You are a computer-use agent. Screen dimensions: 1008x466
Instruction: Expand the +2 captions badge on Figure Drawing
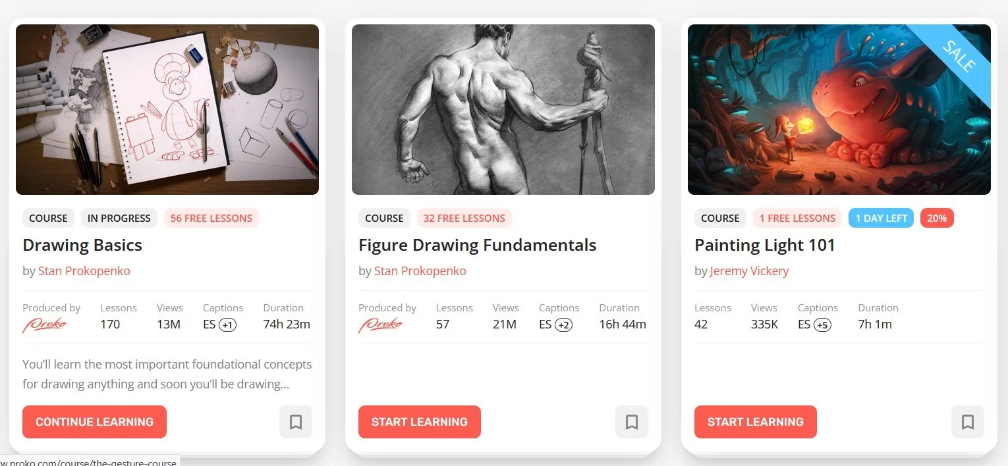coord(564,324)
